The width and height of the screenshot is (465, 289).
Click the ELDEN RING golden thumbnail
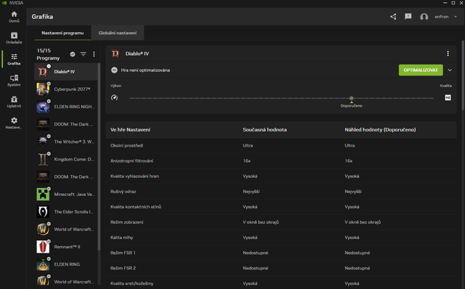pyautogui.click(x=43, y=264)
